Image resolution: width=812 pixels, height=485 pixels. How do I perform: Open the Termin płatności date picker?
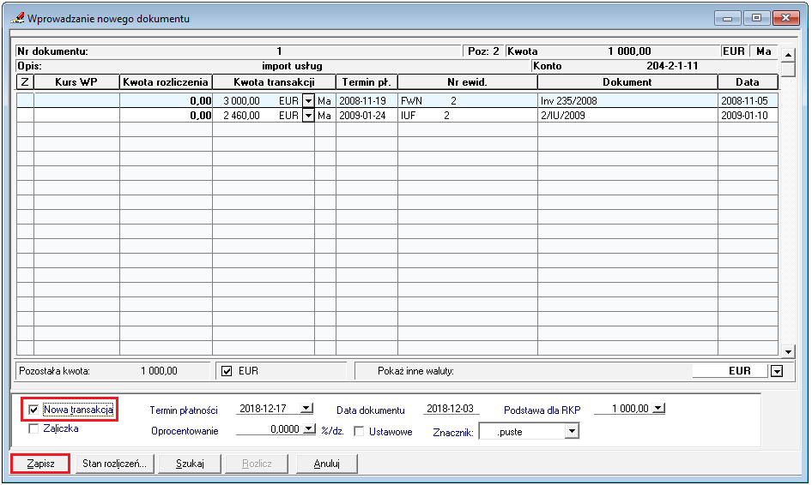pos(306,409)
